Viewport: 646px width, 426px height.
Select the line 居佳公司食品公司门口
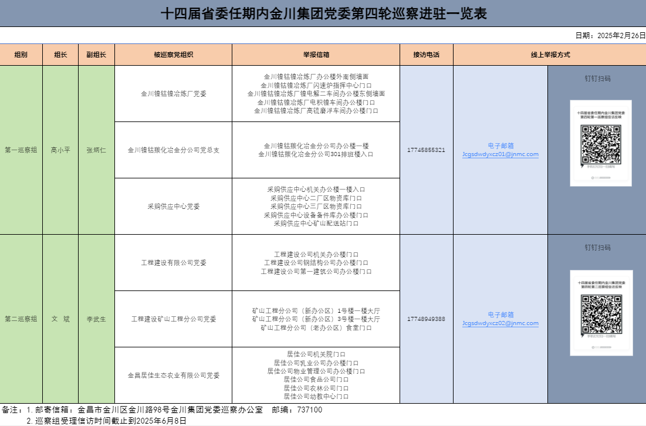(x=316, y=380)
